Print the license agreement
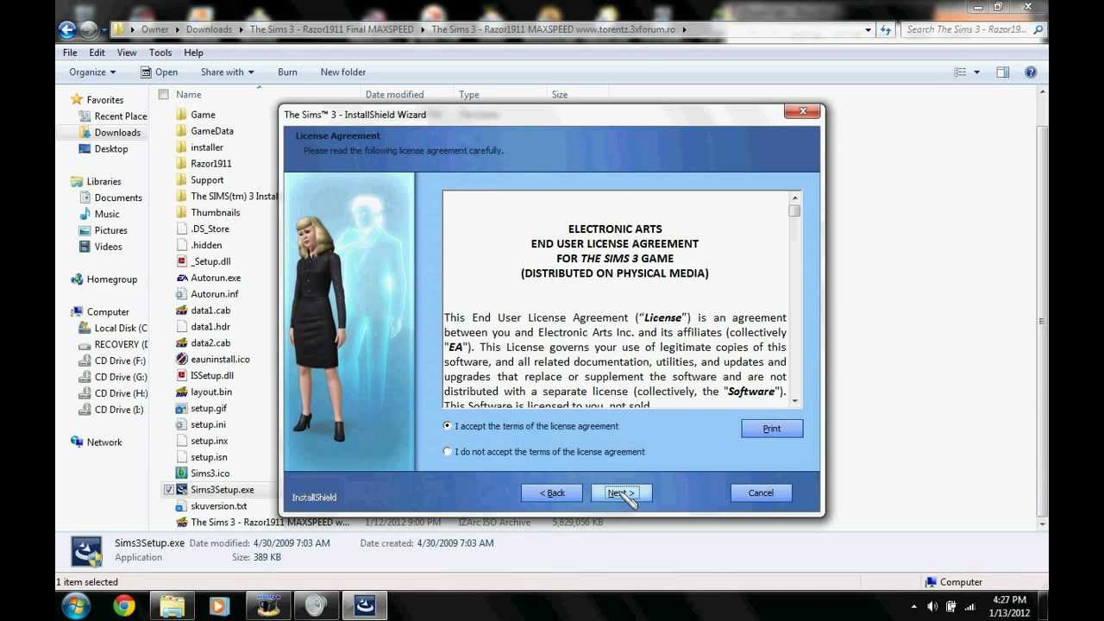The width and height of the screenshot is (1104, 621). (x=772, y=429)
